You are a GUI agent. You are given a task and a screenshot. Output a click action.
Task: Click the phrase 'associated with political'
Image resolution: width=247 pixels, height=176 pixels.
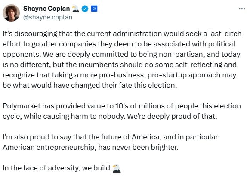pyautogui.click(x=194, y=44)
